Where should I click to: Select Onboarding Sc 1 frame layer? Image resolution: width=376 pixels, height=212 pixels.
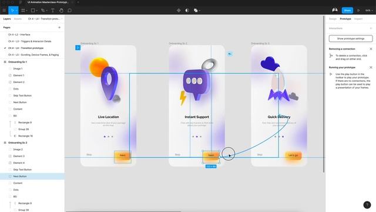(18, 62)
